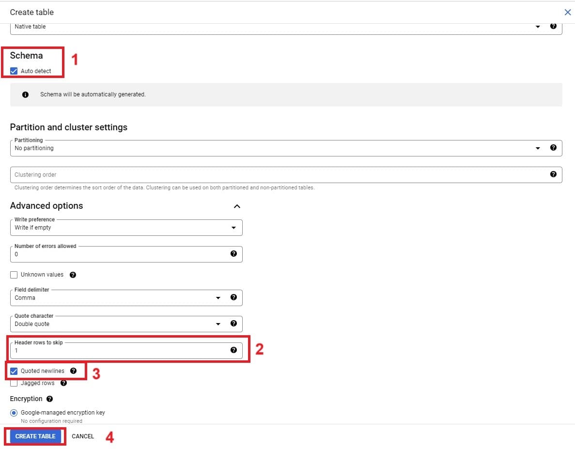This screenshot has height=449, width=575.
Task: Click help icon beside Unknown values
Action: [73, 275]
